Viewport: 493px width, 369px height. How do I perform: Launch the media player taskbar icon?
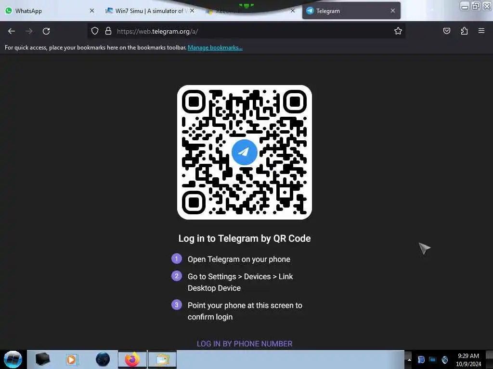(x=72, y=359)
